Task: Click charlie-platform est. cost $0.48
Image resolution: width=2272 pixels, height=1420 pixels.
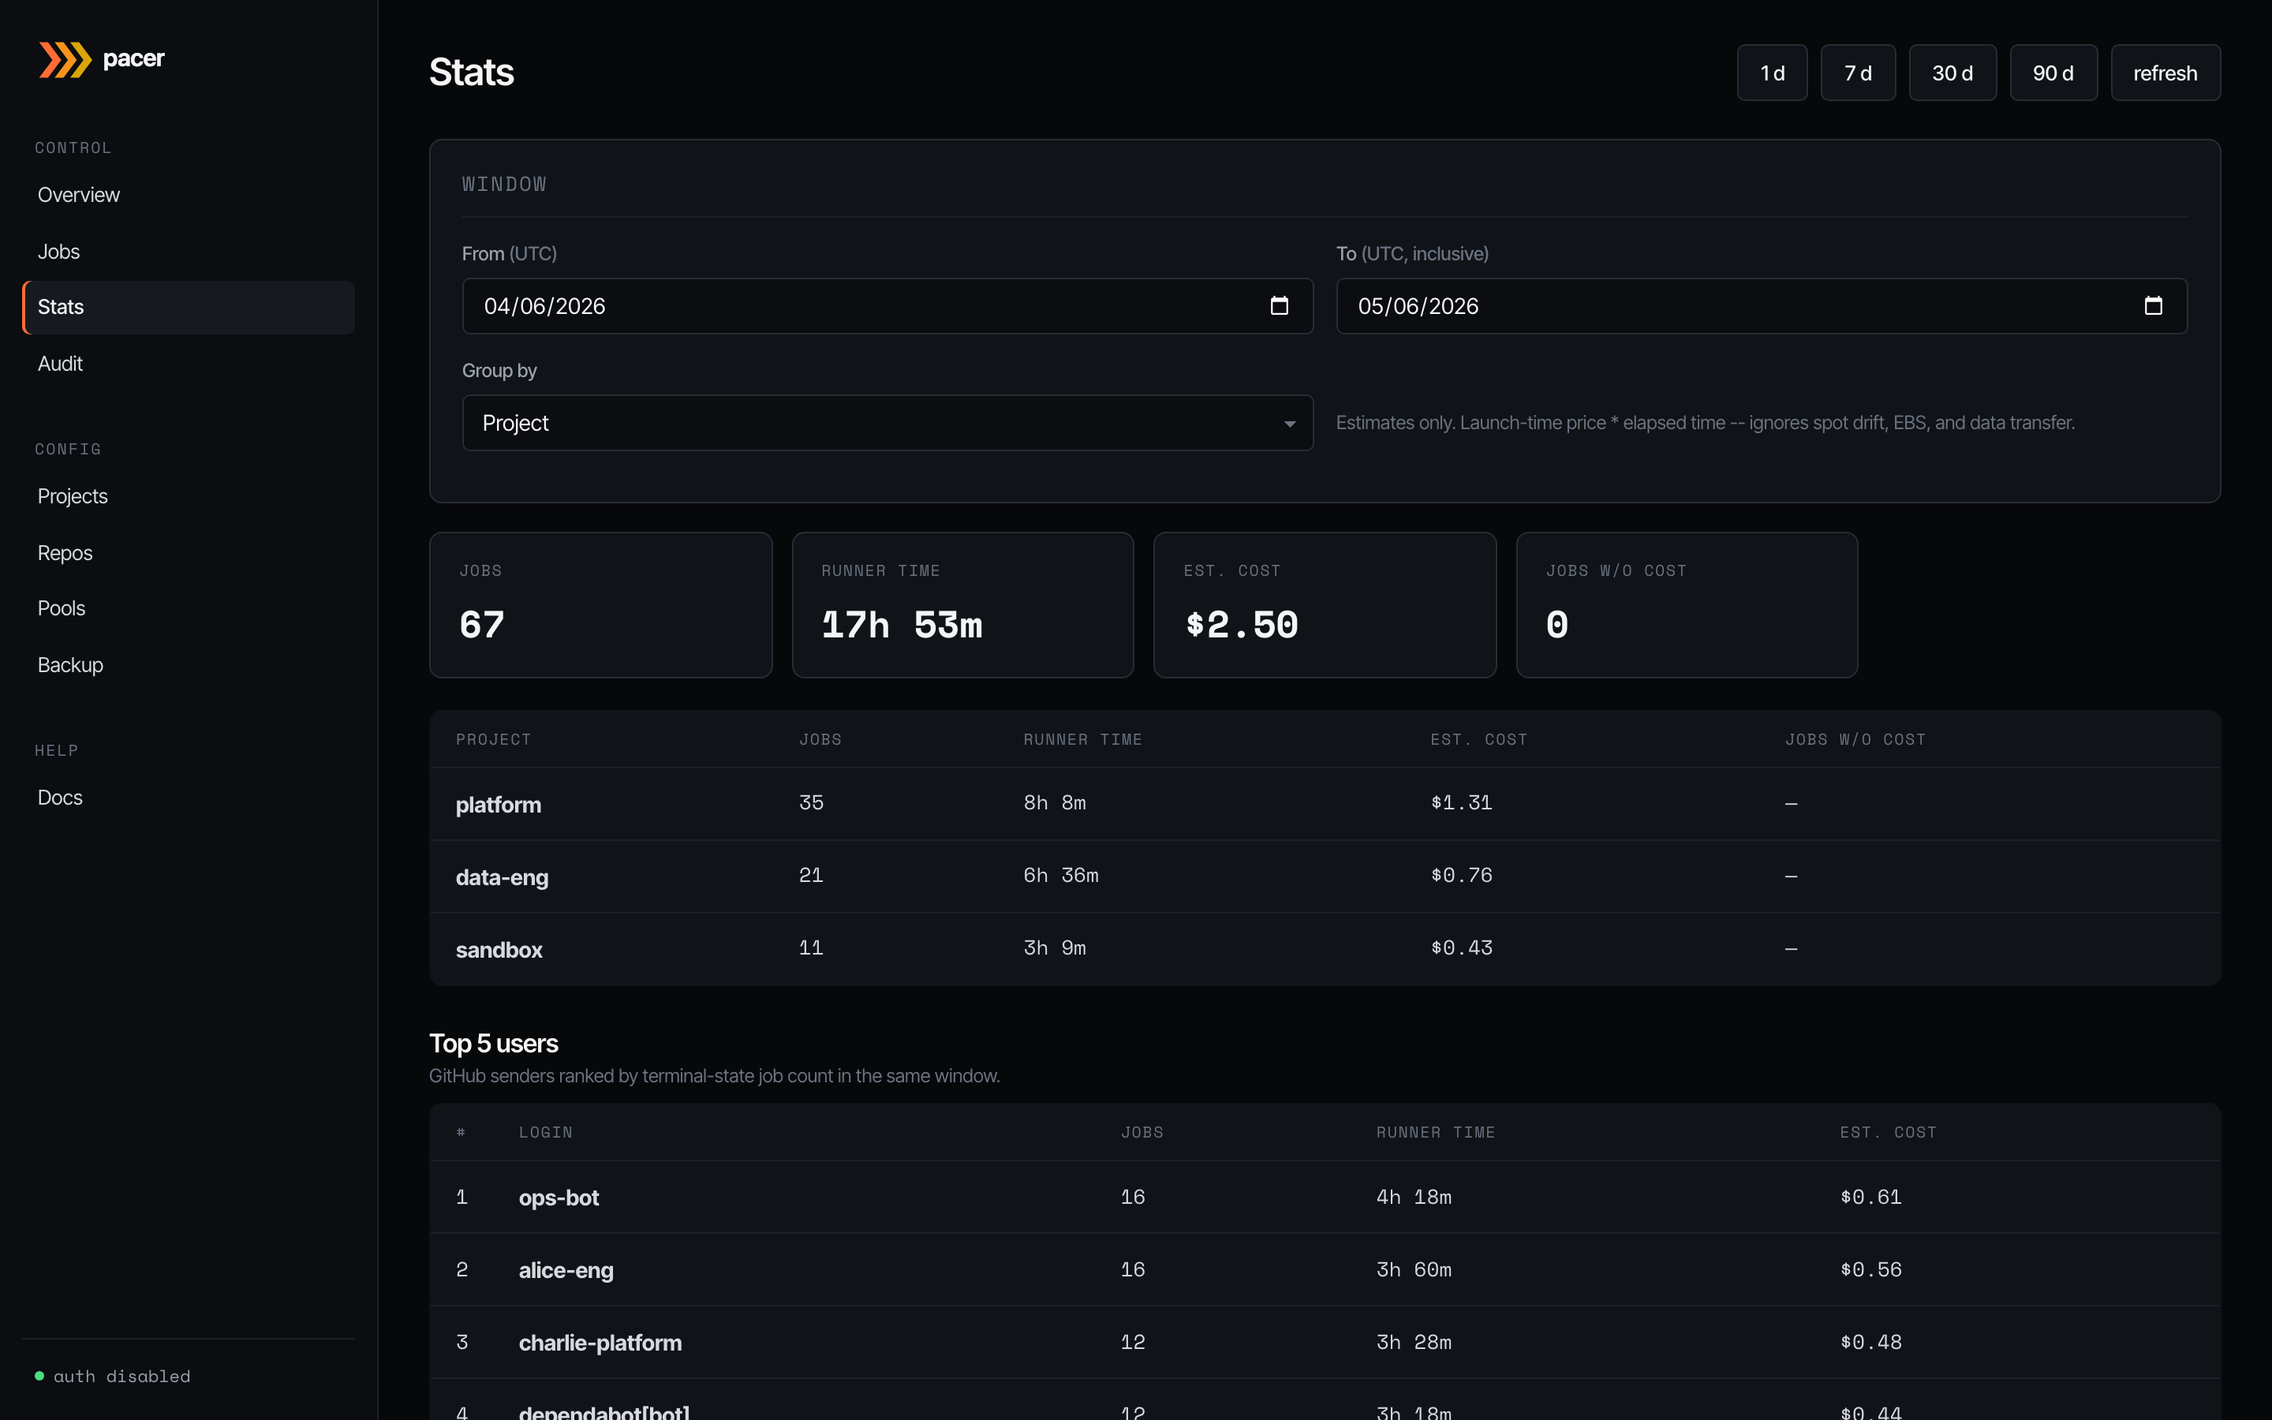Action: pos(1871,1342)
